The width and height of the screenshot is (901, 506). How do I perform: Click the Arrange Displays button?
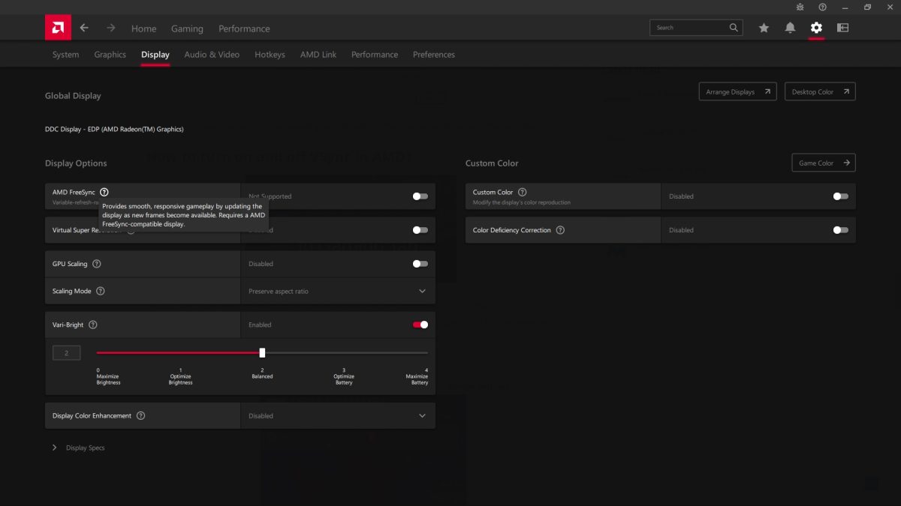click(738, 91)
